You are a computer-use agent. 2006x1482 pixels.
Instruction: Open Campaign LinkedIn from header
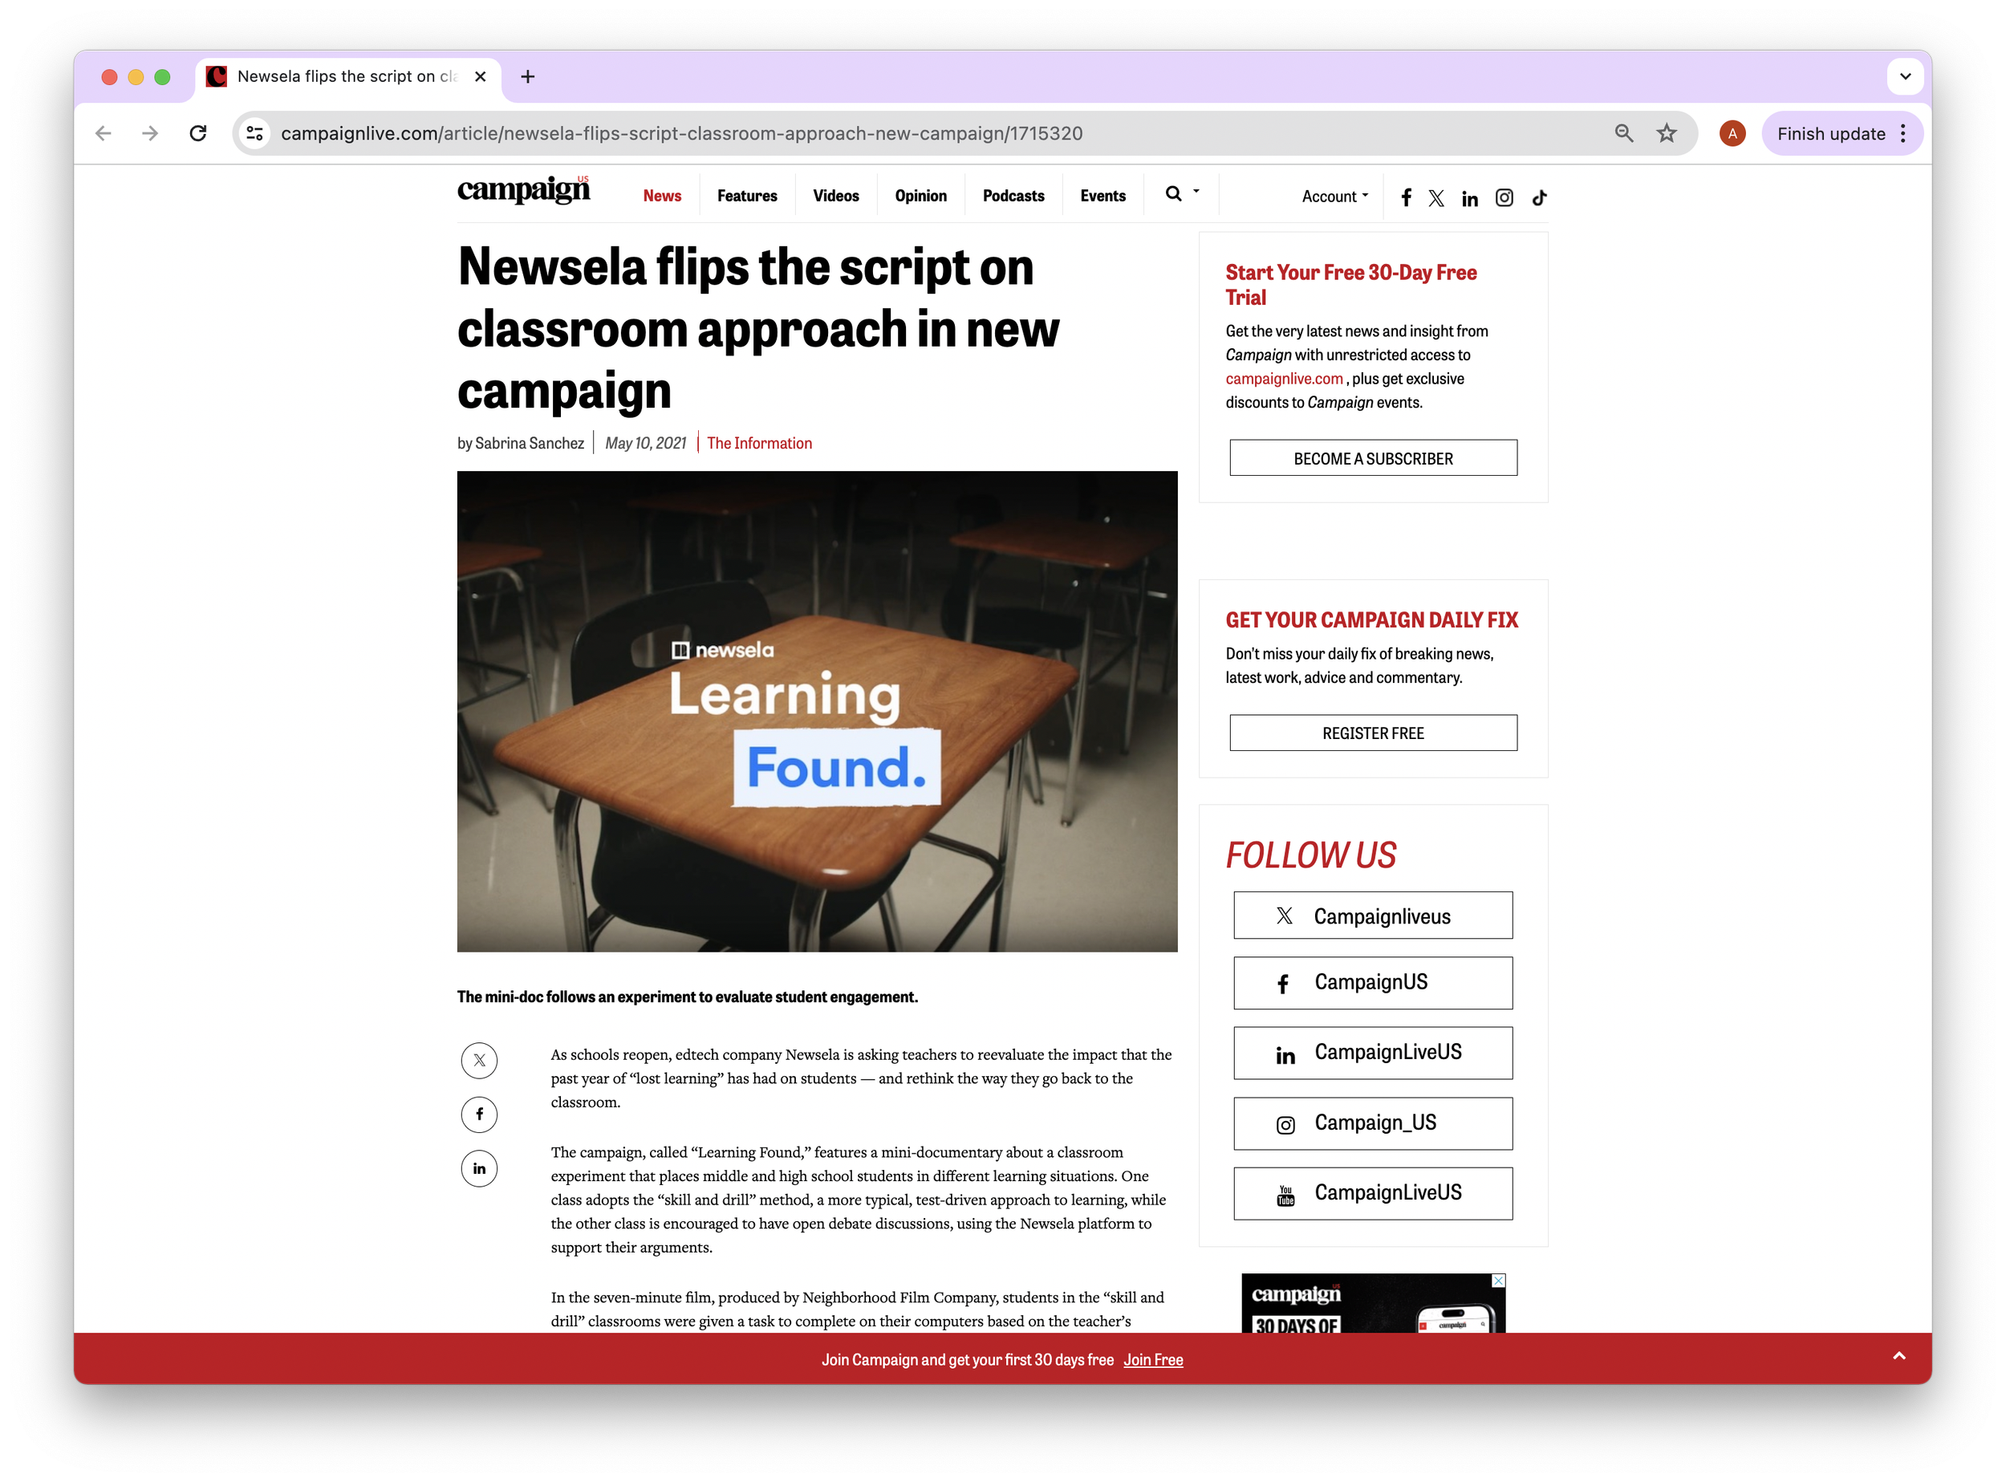coord(1469,198)
